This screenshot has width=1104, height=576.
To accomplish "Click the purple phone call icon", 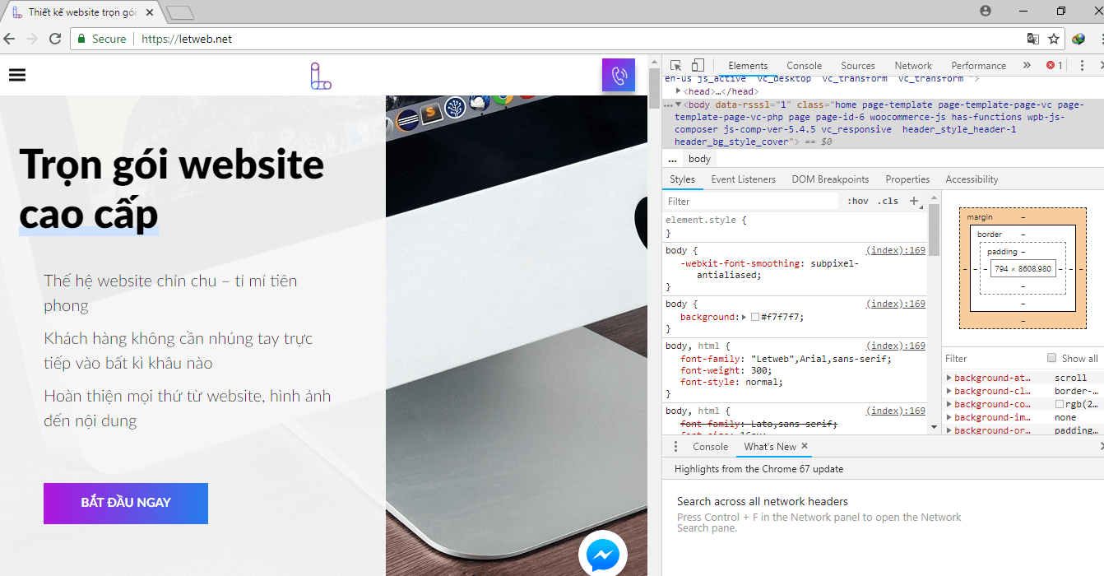I will point(619,75).
